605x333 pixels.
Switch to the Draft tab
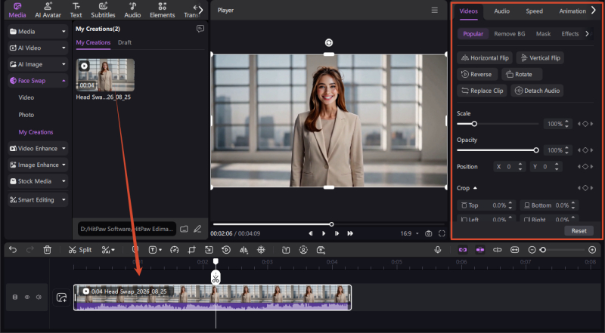(125, 42)
